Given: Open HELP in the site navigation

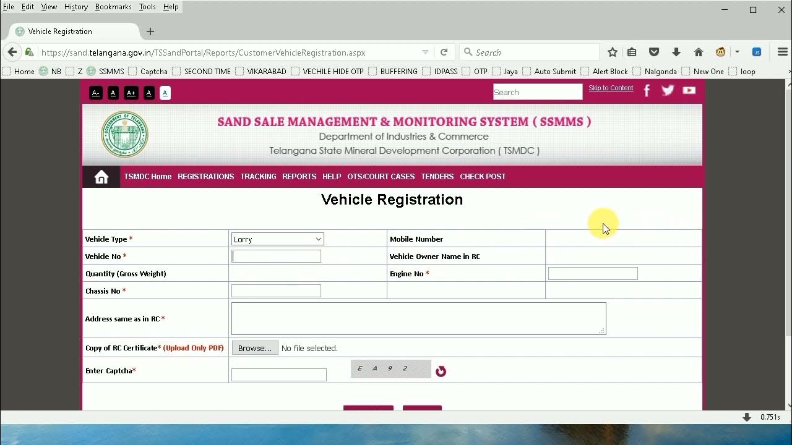Looking at the screenshot, I should pos(332,177).
